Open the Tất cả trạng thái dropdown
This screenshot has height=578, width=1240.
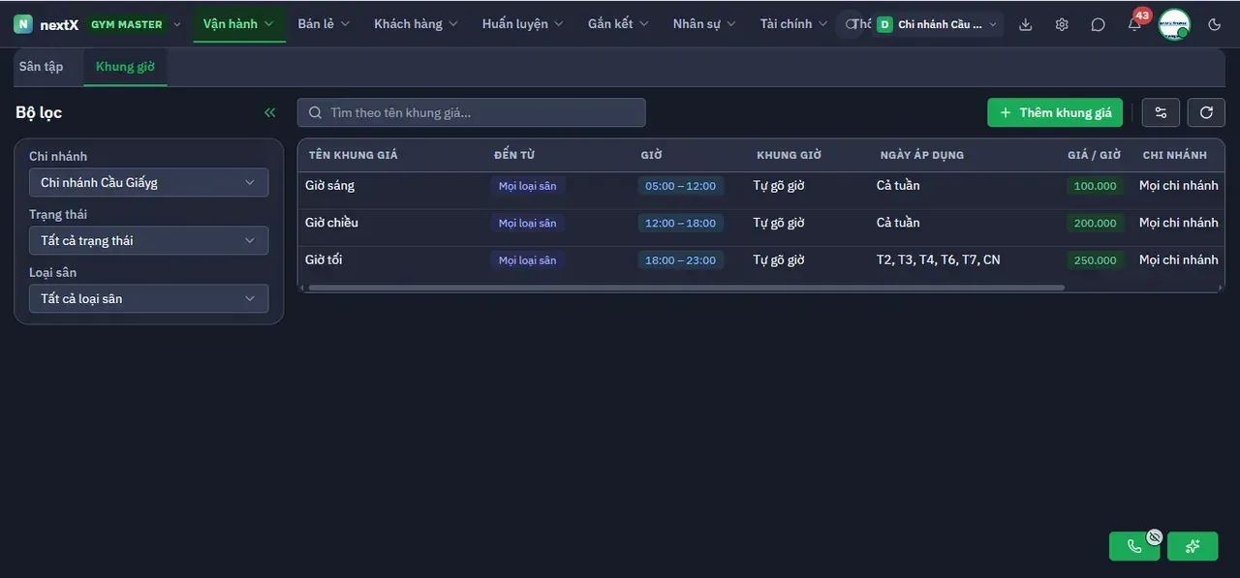pos(148,240)
